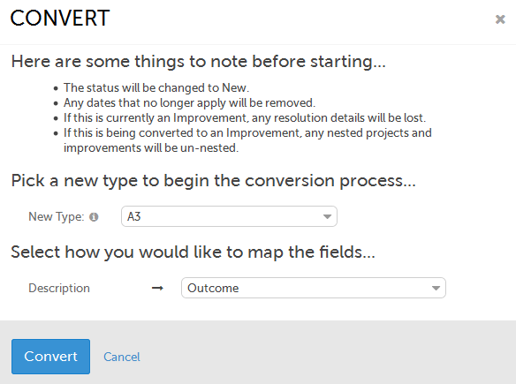The width and height of the screenshot is (516, 384).
Task: Click the 'Here are some things to note' heading
Action: pos(199,62)
